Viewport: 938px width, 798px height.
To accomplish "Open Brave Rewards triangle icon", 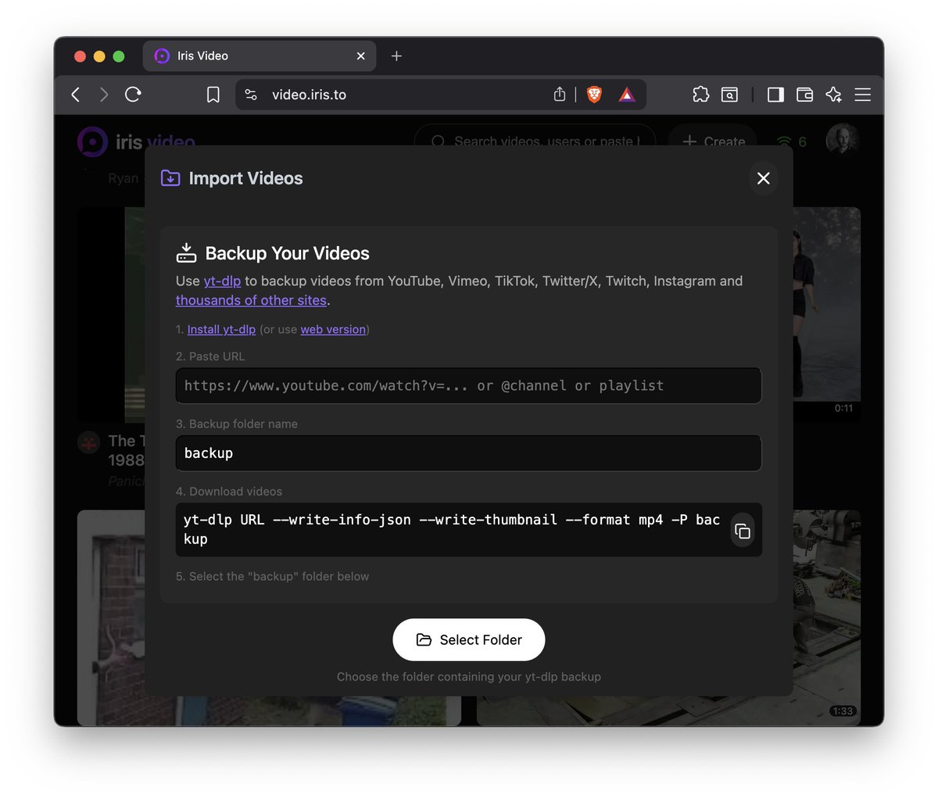I will pyautogui.click(x=627, y=95).
